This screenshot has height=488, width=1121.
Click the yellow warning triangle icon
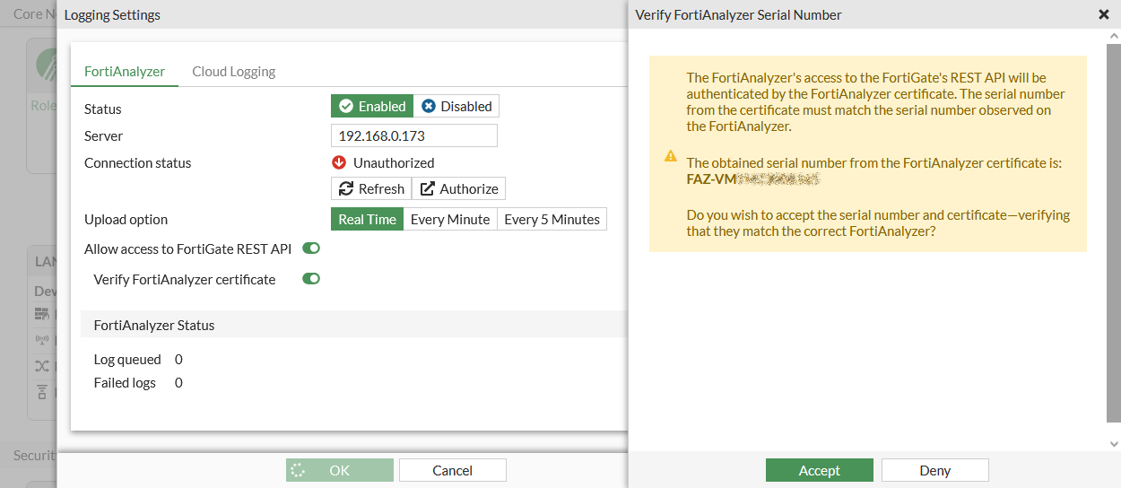[670, 156]
